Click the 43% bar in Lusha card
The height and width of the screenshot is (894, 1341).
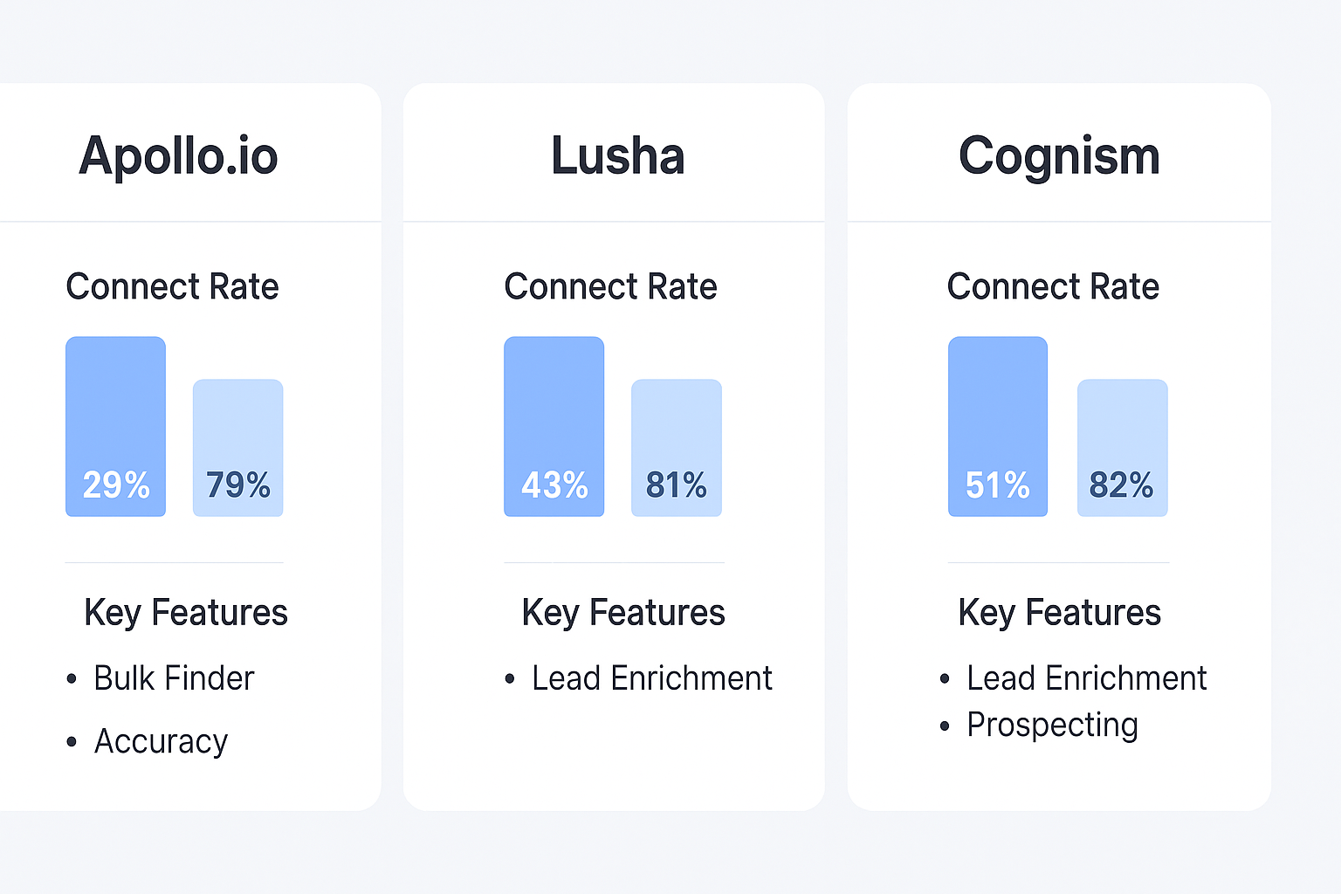pyautogui.click(x=554, y=426)
